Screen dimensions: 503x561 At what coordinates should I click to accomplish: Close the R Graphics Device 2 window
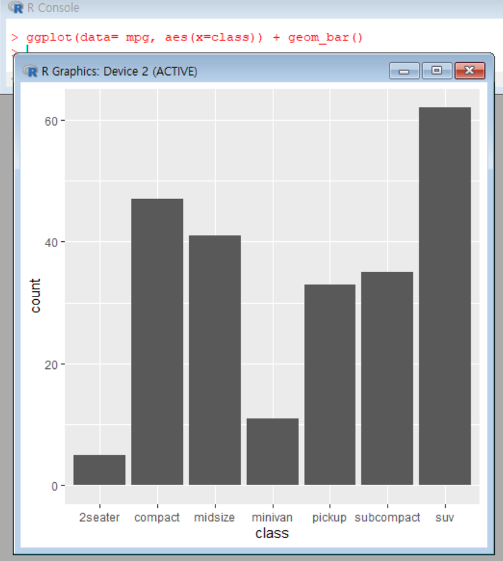(470, 71)
